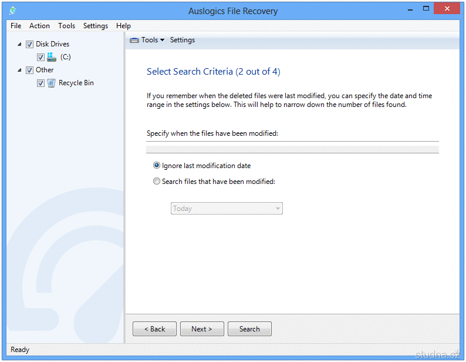466x362 pixels.
Task: Open the Action menu
Action: pos(39,26)
